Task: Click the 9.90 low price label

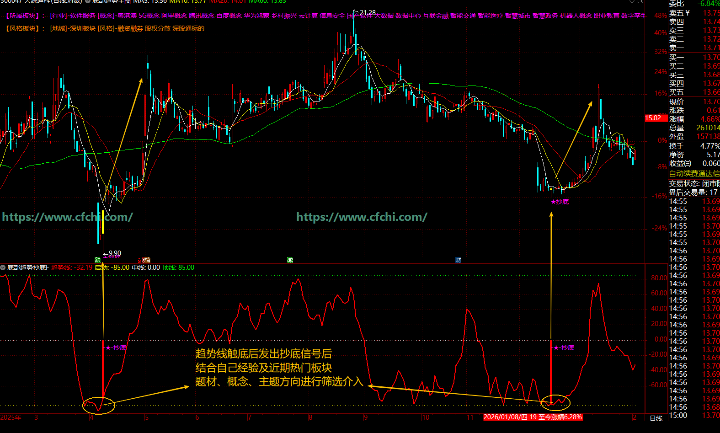Action: [115, 253]
